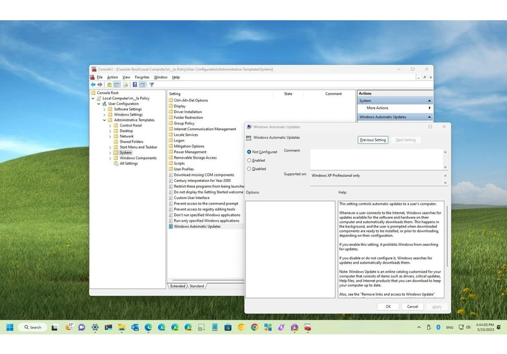Click the User Configuration node icon in the tree
The image size is (507, 354).
(x=105, y=104)
